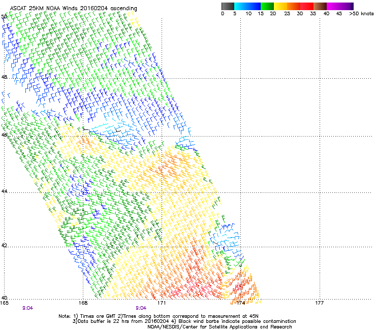Click the latitude label 48
Image resolution: width=376 pixels, height=330 pixels.
(x=4, y=77)
